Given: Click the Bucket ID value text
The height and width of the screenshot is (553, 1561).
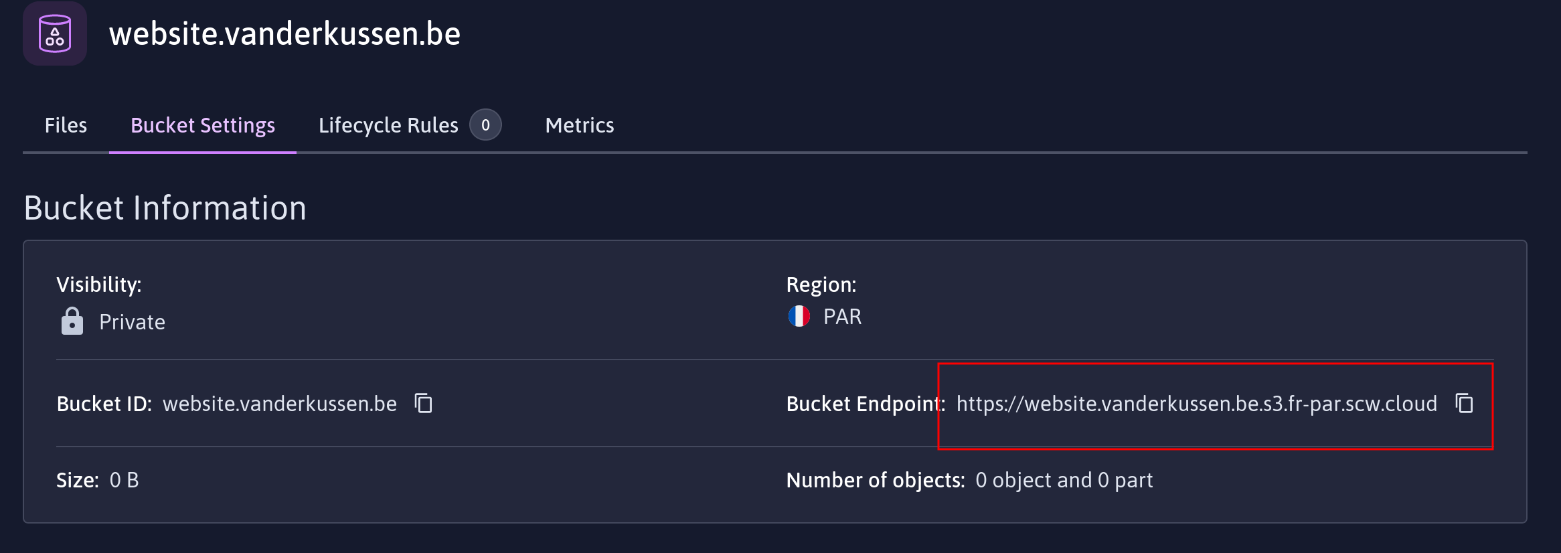Looking at the screenshot, I should coord(280,404).
